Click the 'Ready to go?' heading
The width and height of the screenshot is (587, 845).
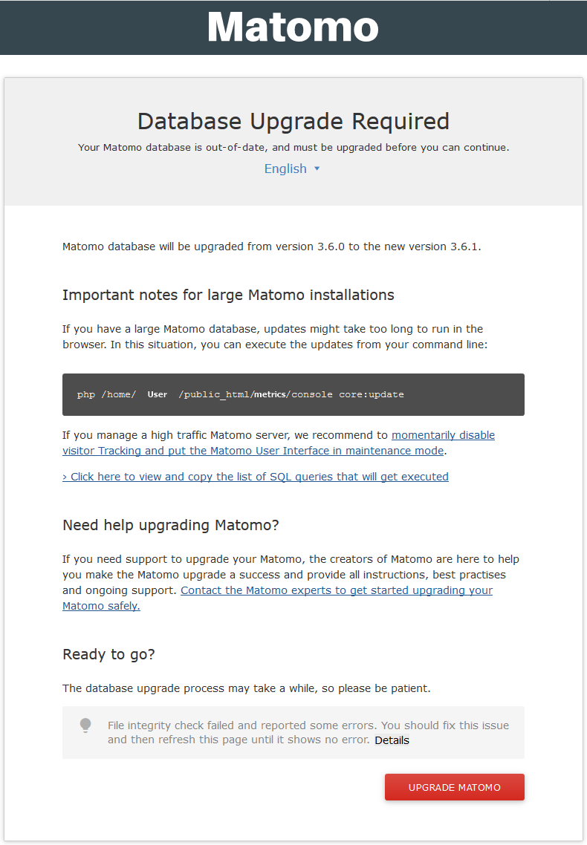click(108, 654)
